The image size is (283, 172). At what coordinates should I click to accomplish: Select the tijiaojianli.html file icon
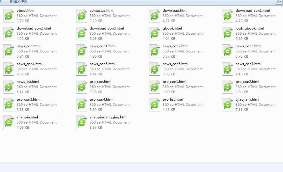[x=228, y=105]
